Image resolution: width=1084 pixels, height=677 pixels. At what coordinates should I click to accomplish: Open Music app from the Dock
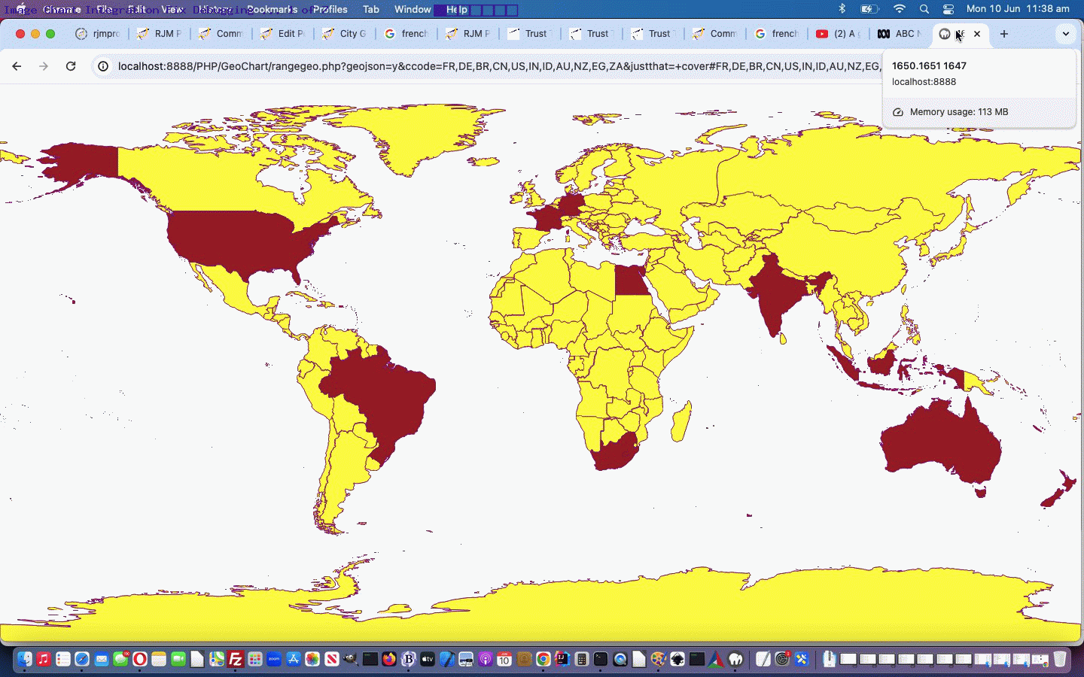click(44, 660)
